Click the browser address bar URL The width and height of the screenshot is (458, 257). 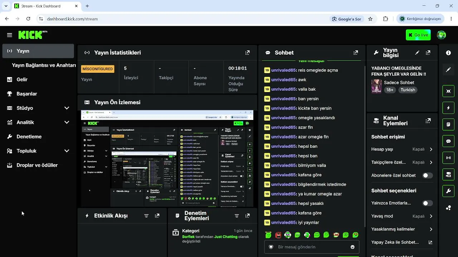coord(72,19)
